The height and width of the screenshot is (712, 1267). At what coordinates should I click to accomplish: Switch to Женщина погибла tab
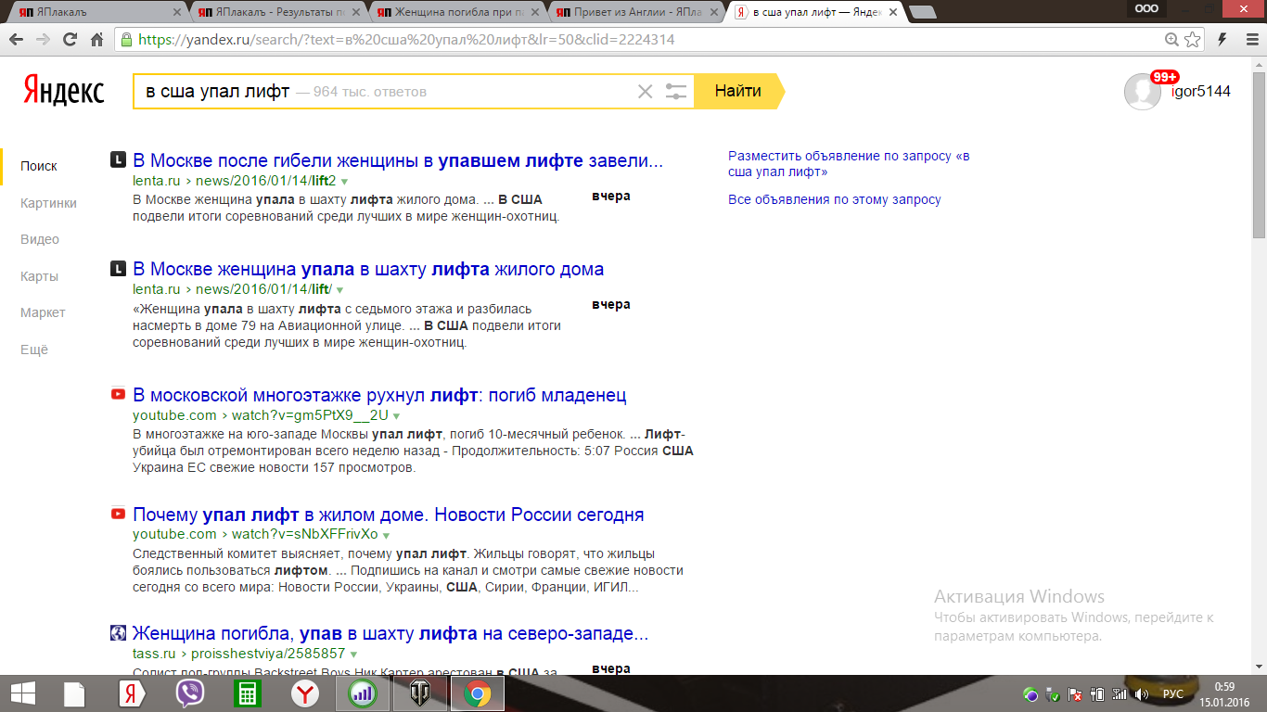pos(454,12)
